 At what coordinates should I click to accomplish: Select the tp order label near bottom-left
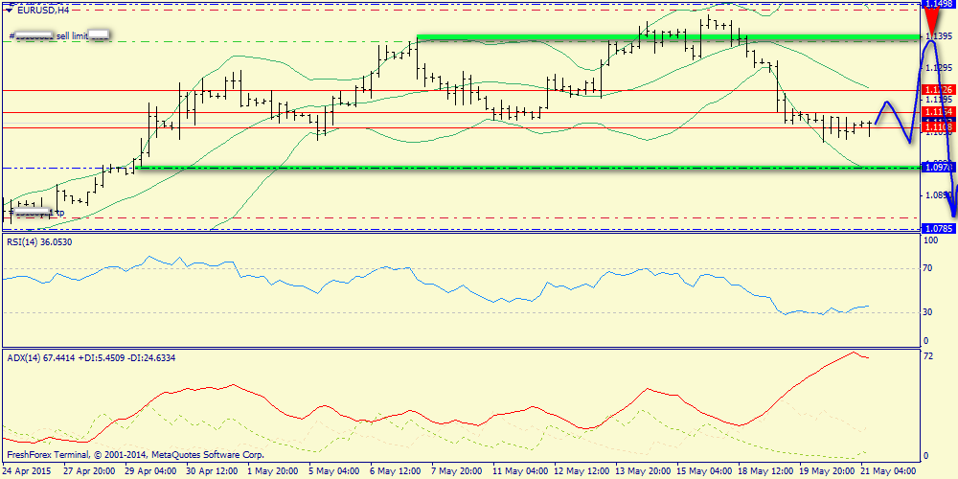38,213
